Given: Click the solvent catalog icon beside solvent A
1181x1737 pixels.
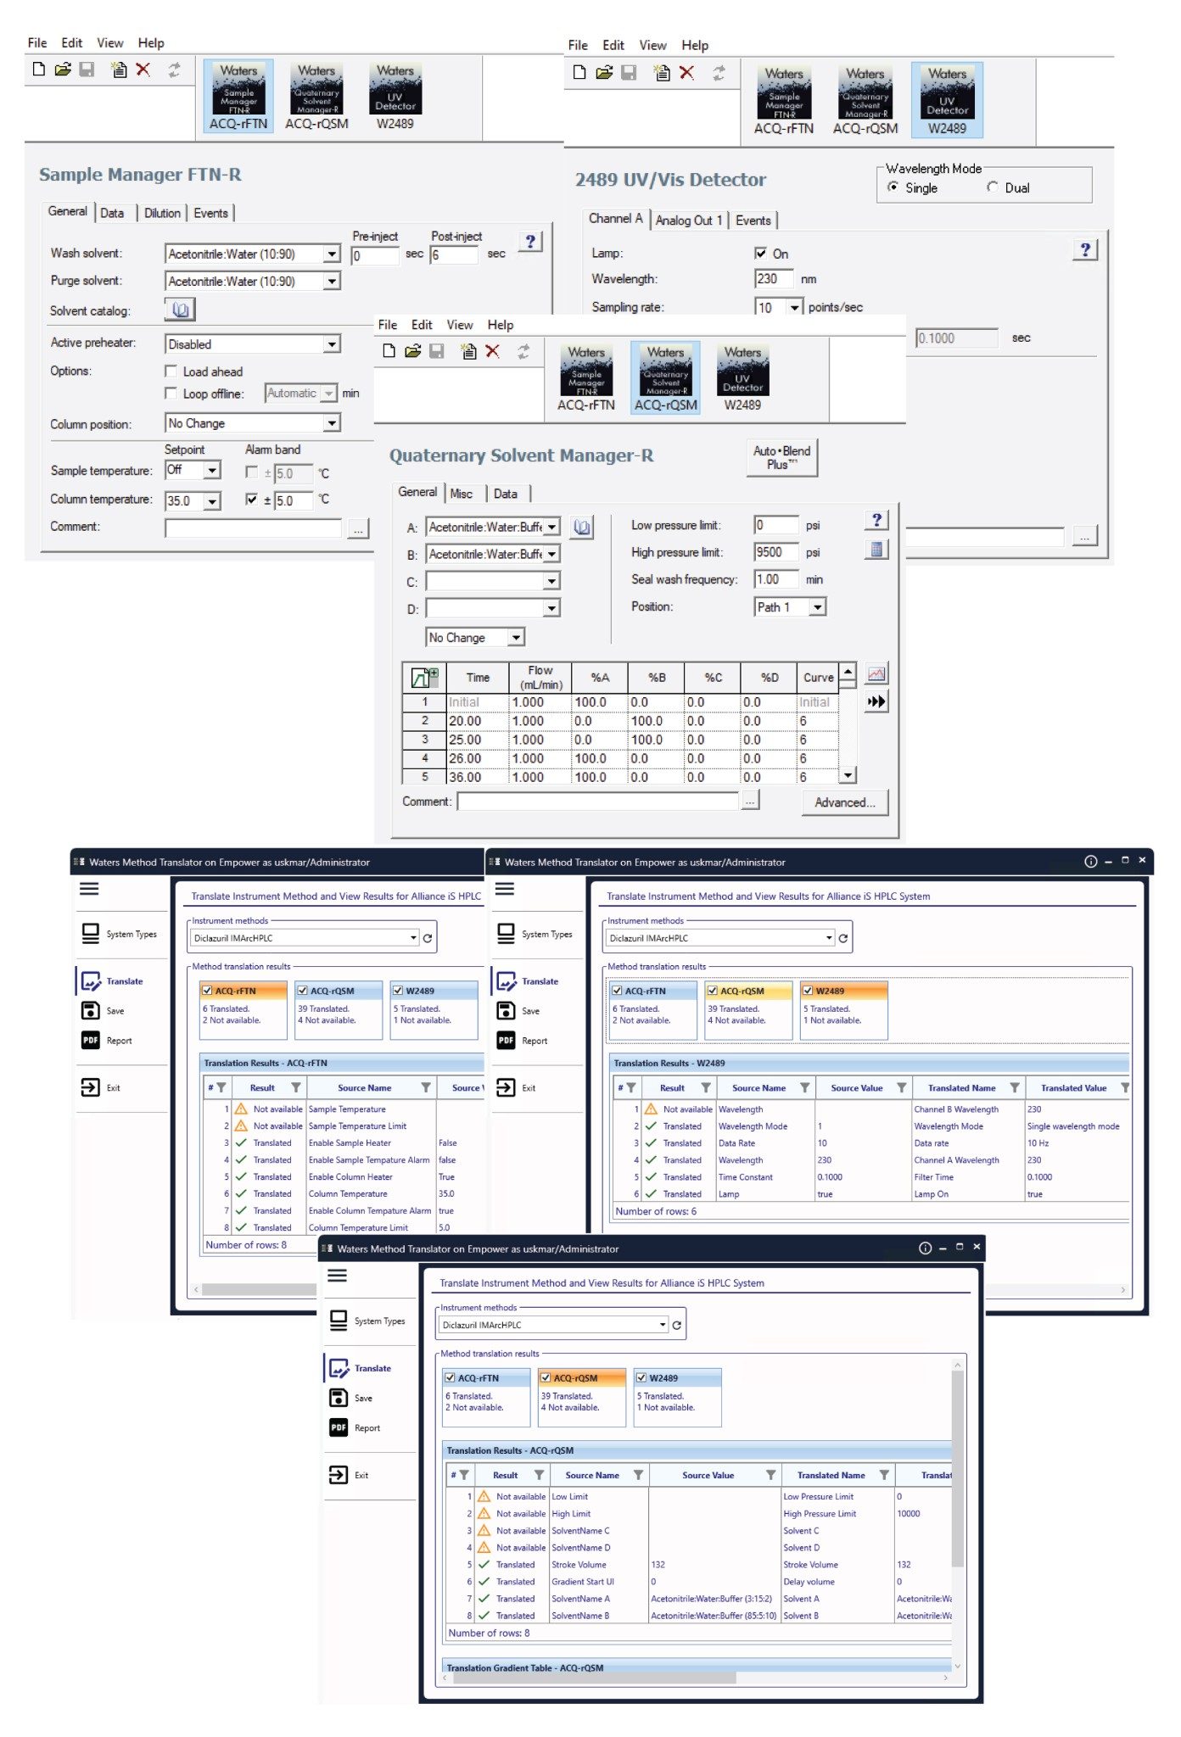Looking at the screenshot, I should coord(582,527).
